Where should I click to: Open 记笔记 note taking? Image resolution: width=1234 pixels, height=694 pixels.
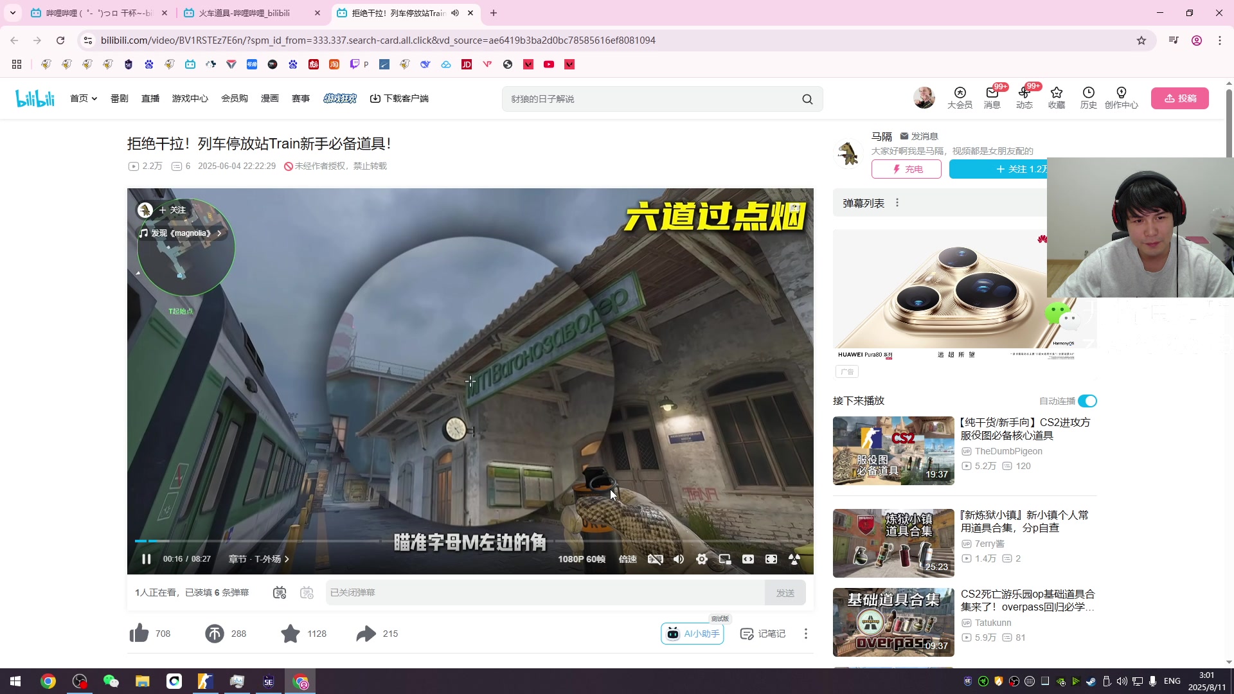pos(763,634)
